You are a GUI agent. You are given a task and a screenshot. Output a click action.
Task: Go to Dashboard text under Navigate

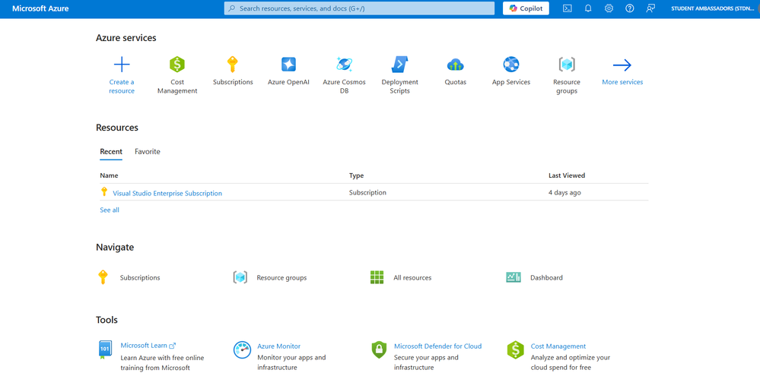546,278
